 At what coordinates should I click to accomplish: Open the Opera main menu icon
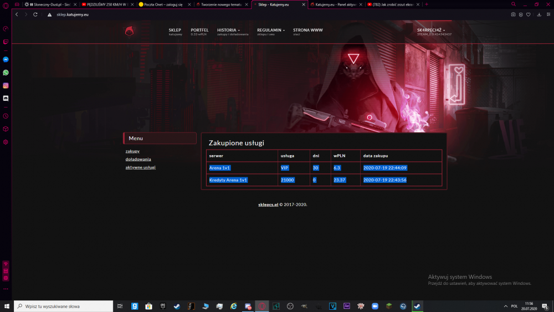pyautogui.click(x=6, y=6)
